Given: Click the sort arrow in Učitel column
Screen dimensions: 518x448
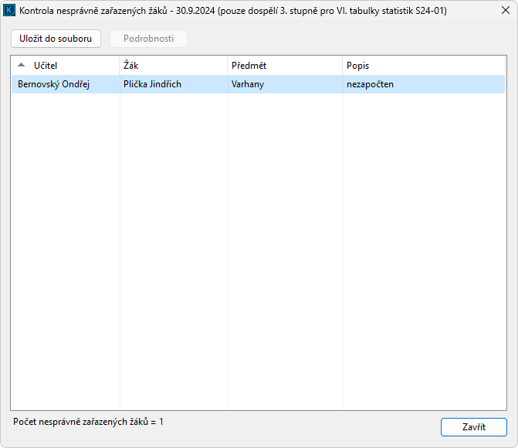Looking at the screenshot, I should (x=21, y=66).
